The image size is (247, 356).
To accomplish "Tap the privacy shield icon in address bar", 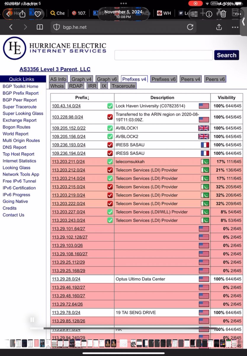I will tap(56, 27).
